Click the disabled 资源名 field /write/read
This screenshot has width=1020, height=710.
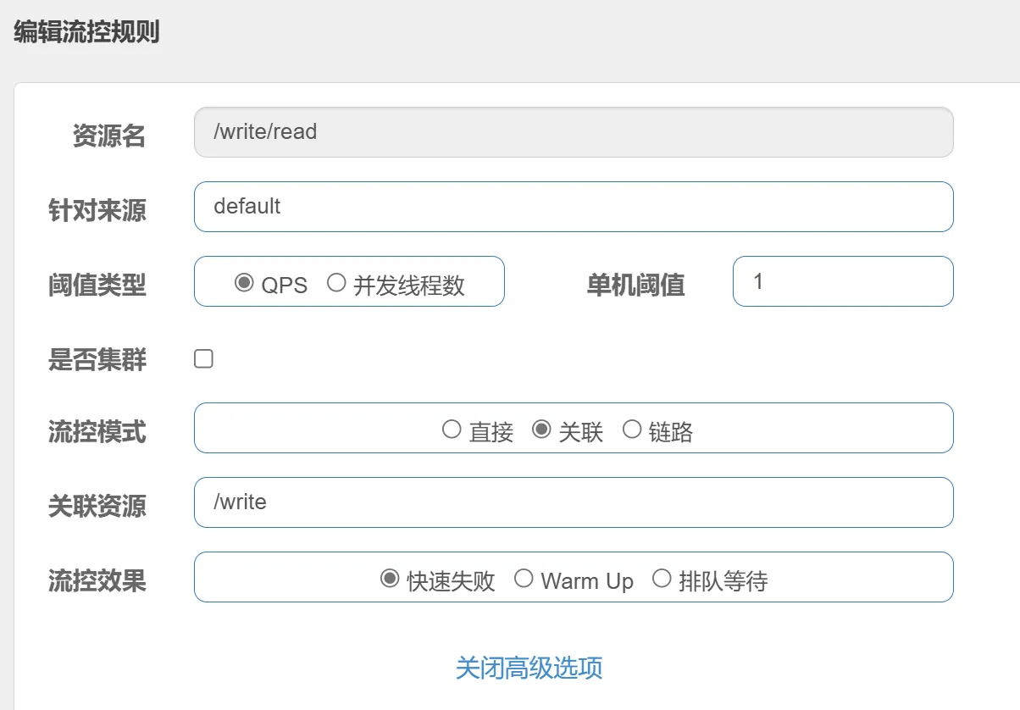click(x=574, y=132)
